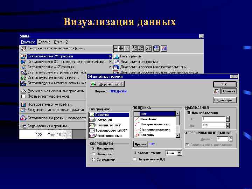Click the Индекс input field
Image resolution: width=252 pixels, height=189 pixels.
223,139
